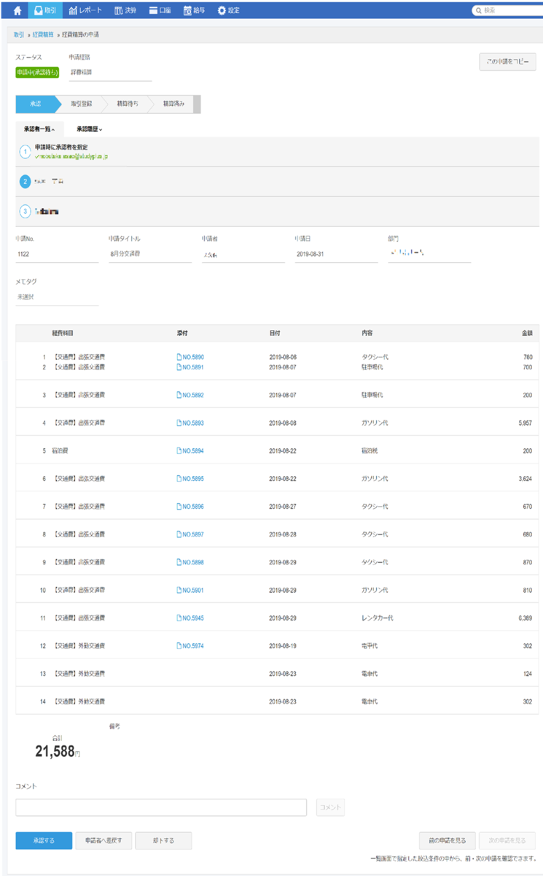The height and width of the screenshot is (876, 543).
Task: Click the 申請中(承認待ち) status badge
Action: click(x=37, y=72)
